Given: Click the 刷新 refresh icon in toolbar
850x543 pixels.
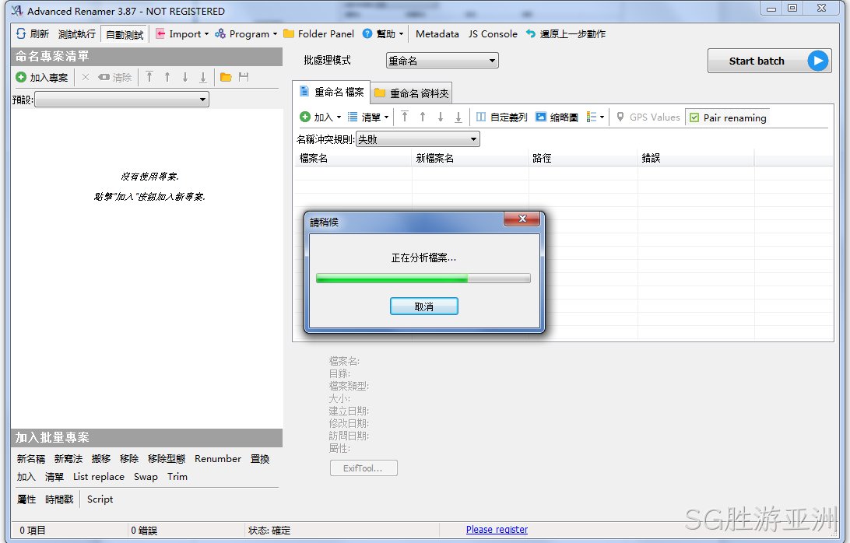Looking at the screenshot, I should coord(20,33).
